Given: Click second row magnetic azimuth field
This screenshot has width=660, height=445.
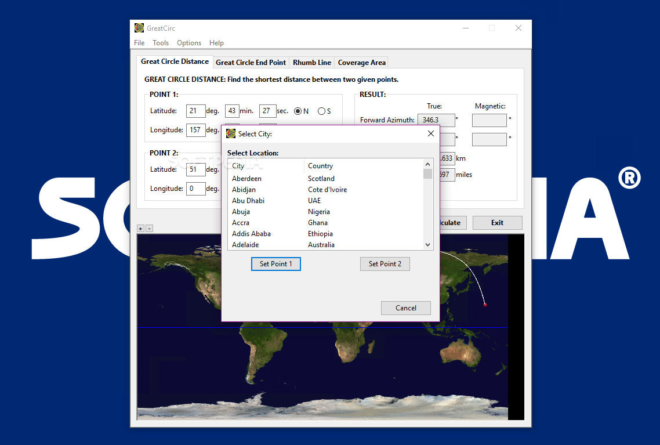Looking at the screenshot, I should [489, 139].
